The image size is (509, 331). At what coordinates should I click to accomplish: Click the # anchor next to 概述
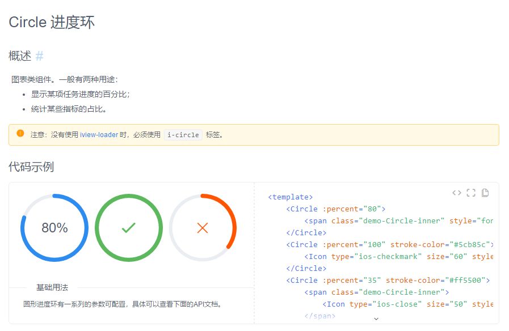coord(39,56)
